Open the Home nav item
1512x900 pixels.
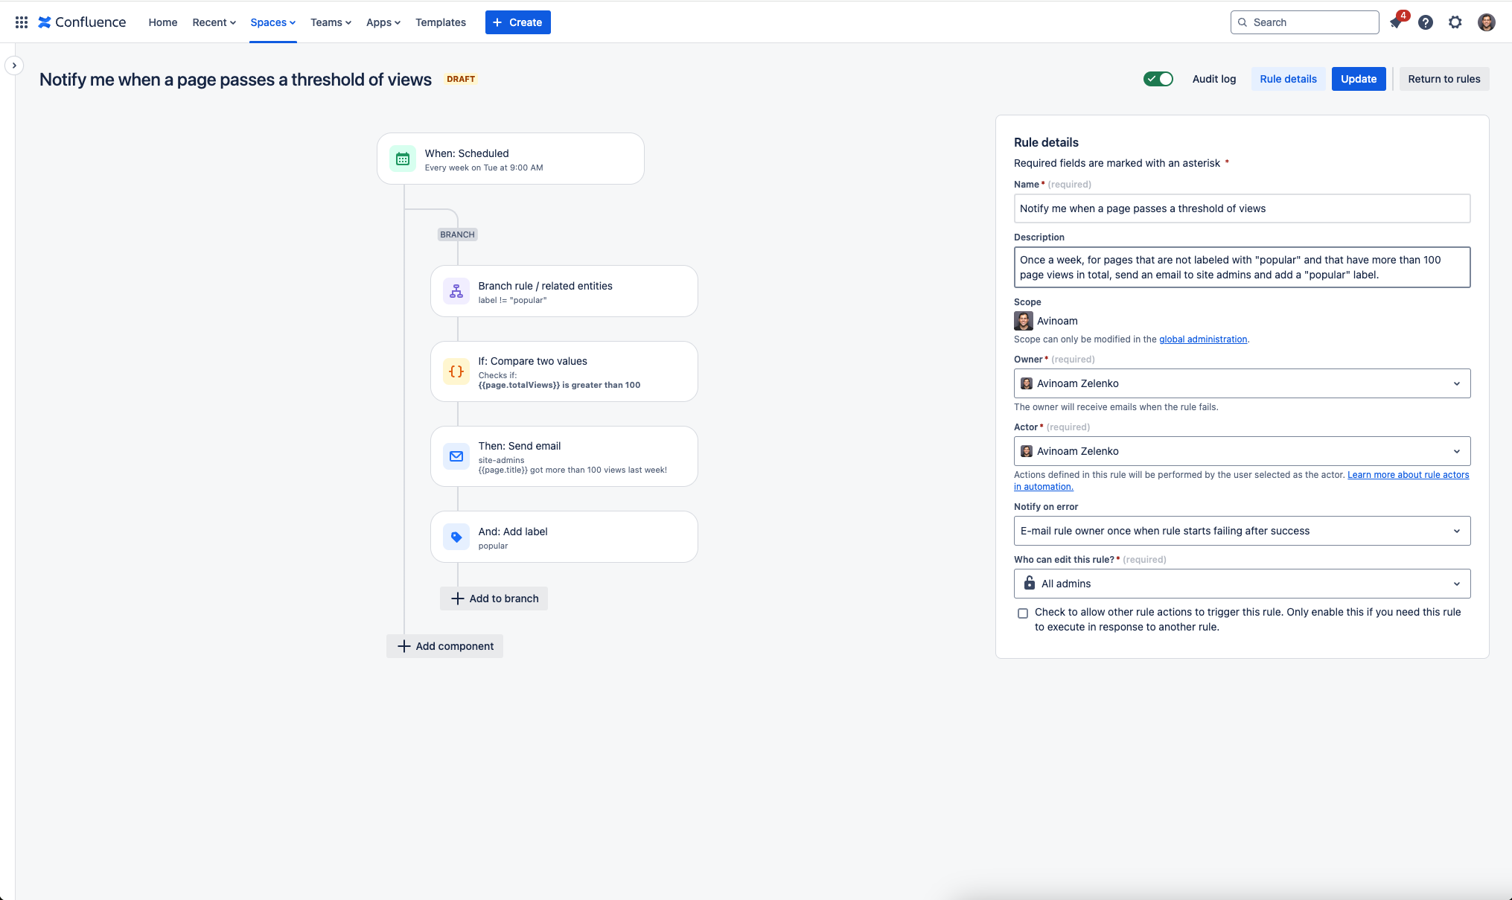[x=163, y=22]
